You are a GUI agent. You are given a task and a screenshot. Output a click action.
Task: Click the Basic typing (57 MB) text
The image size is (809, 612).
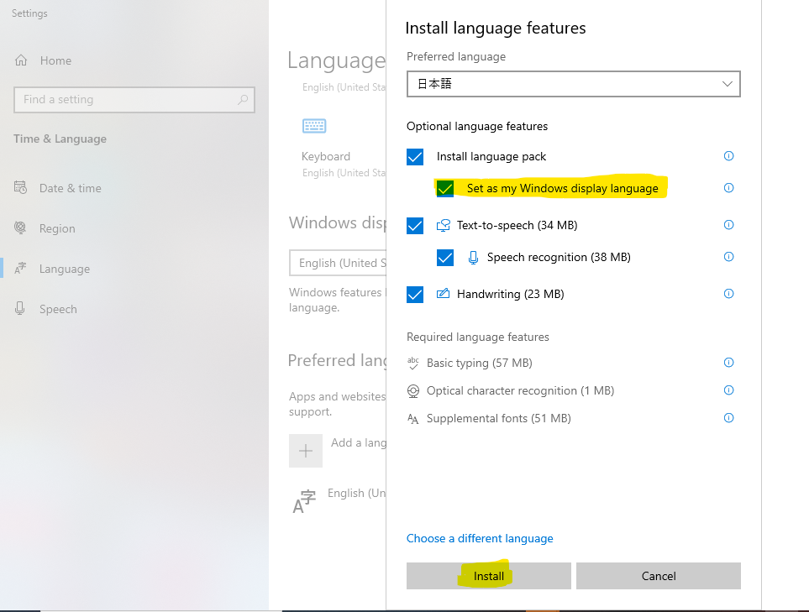480,363
